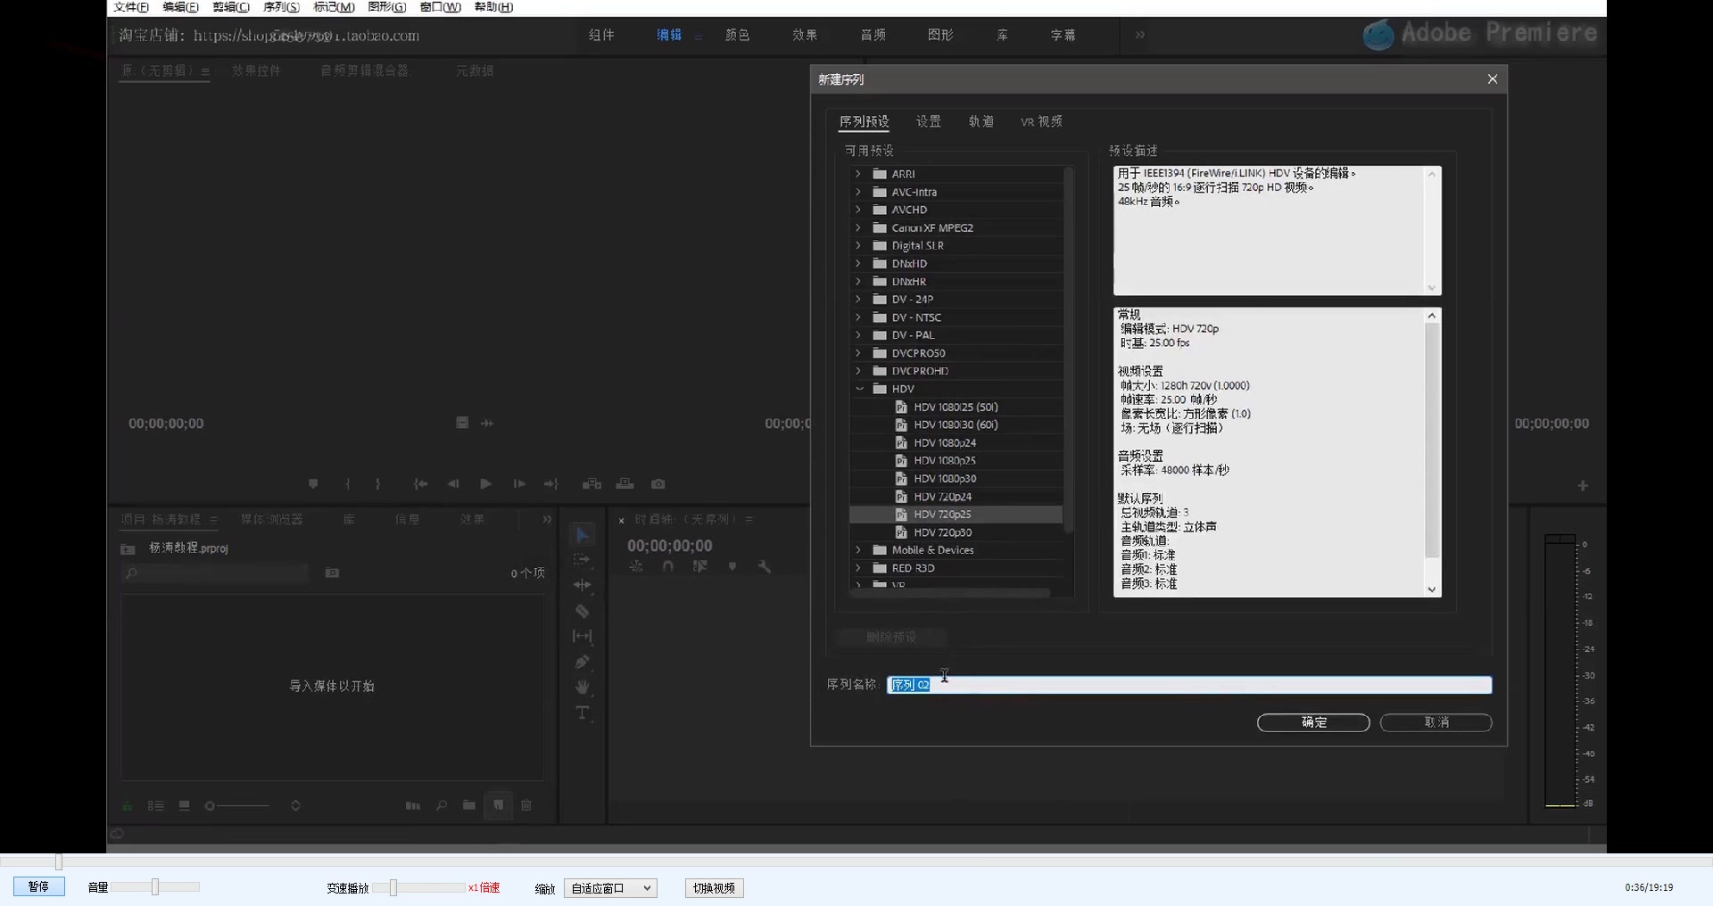Expand the AVCHD preset folder
The height and width of the screenshot is (906, 1713).
(x=858, y=210)
